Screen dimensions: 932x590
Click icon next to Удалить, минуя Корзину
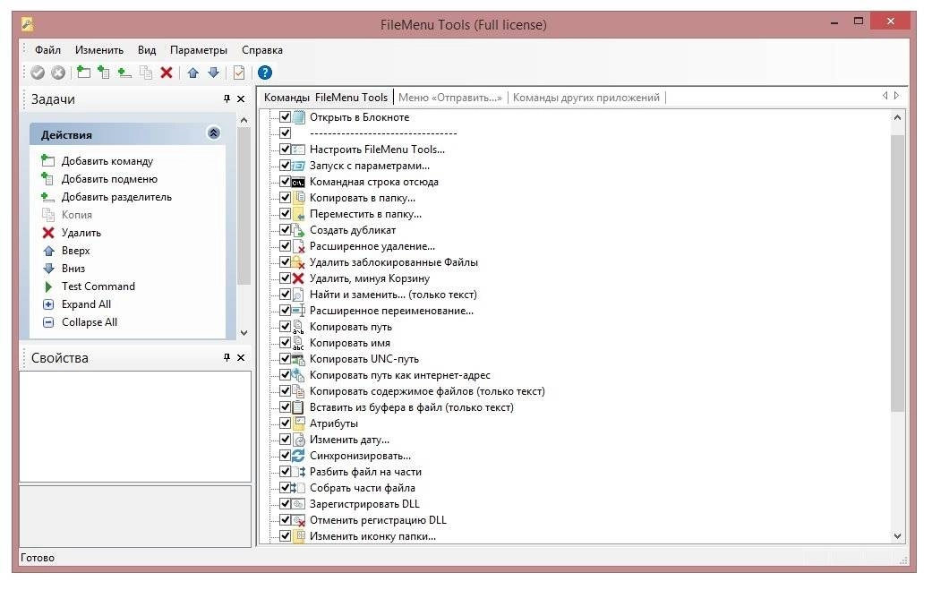pyautogui.click(x=298, y=278)
